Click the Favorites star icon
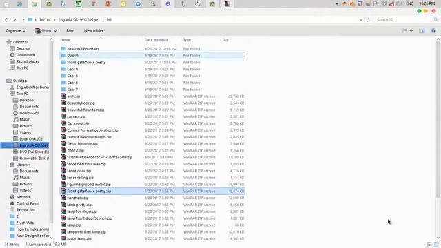Screen dimensions: 441x248 (9, 42)
